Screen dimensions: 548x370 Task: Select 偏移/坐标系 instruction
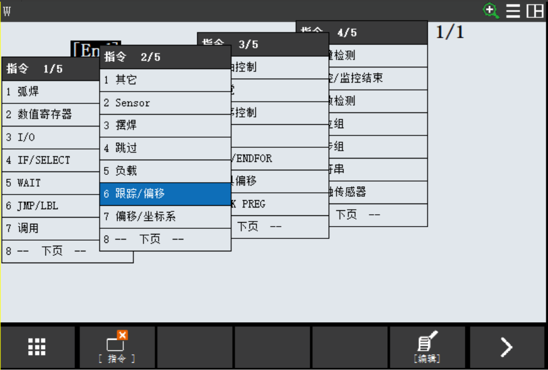[x=165, y=216]
